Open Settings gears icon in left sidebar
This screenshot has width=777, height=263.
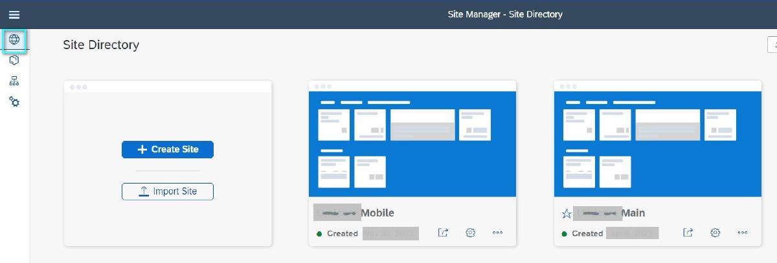(x=14, y=102)
